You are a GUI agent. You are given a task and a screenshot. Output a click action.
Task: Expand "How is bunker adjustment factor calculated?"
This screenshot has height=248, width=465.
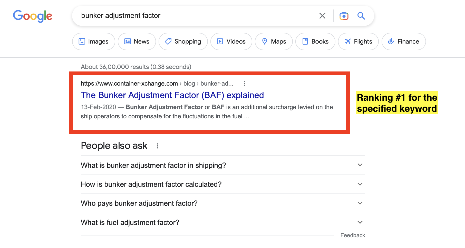(223, 184)
